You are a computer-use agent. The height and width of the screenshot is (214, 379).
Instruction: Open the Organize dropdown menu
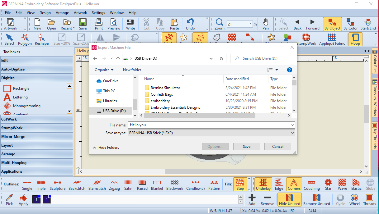pos(104,70)
